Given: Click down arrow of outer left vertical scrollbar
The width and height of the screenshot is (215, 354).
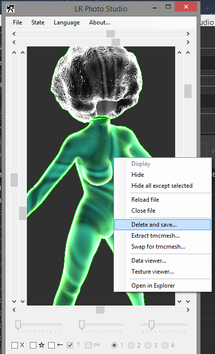Looking at the screenshot, I should point(14,302).
